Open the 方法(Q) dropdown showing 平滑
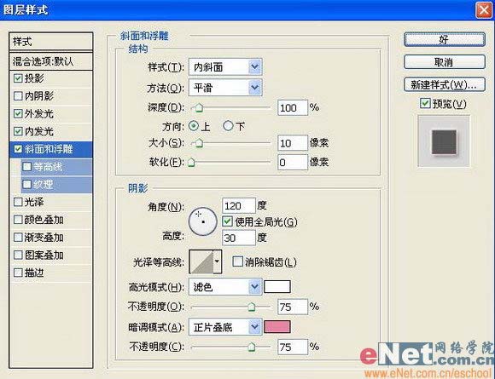The width and height of the screenshot is (495, 379). pyautogui.click(x=225, y=88)
